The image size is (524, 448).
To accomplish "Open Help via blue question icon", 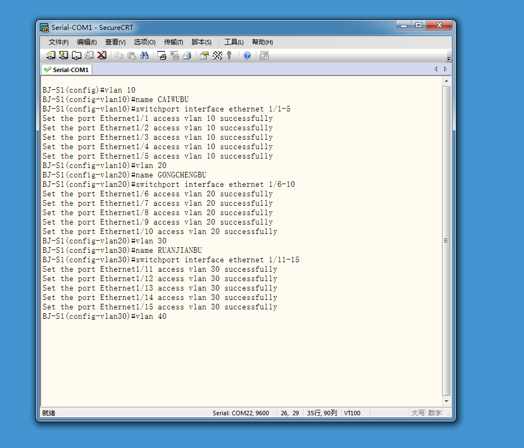I will click(x=247, y=55).
